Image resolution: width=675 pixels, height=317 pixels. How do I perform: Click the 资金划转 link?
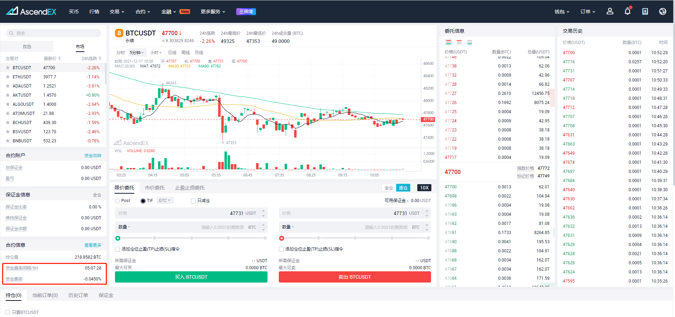93,155
